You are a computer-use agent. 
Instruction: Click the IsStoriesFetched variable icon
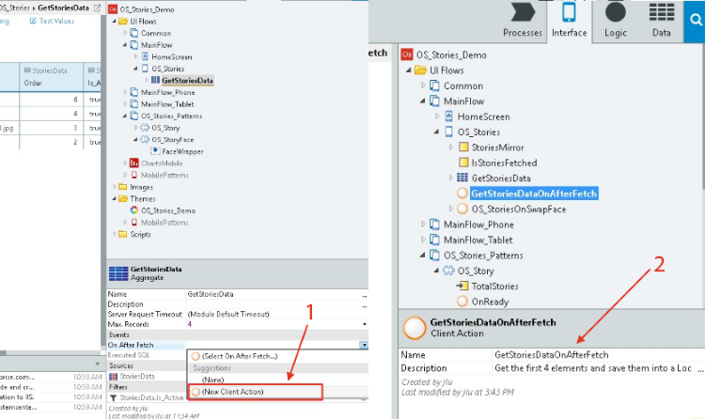tap(462, 163)
